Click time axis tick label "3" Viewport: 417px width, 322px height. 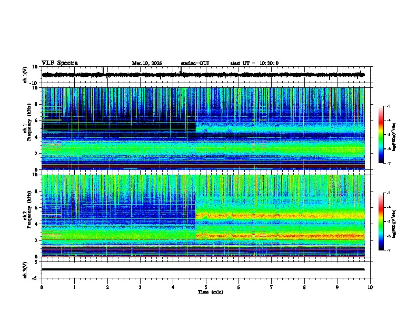[x=140, y=287]
